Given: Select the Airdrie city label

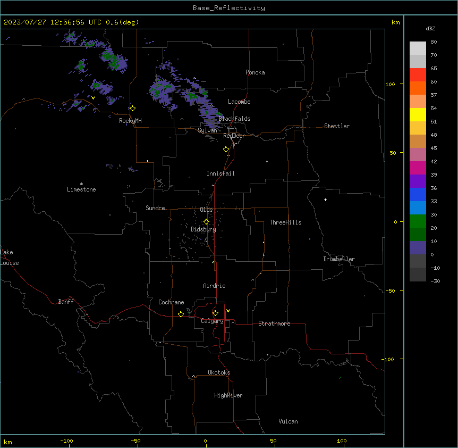Looking at the screenshot, I should [214, 286].
